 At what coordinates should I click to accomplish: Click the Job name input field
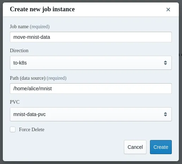(x=91, y=37)
